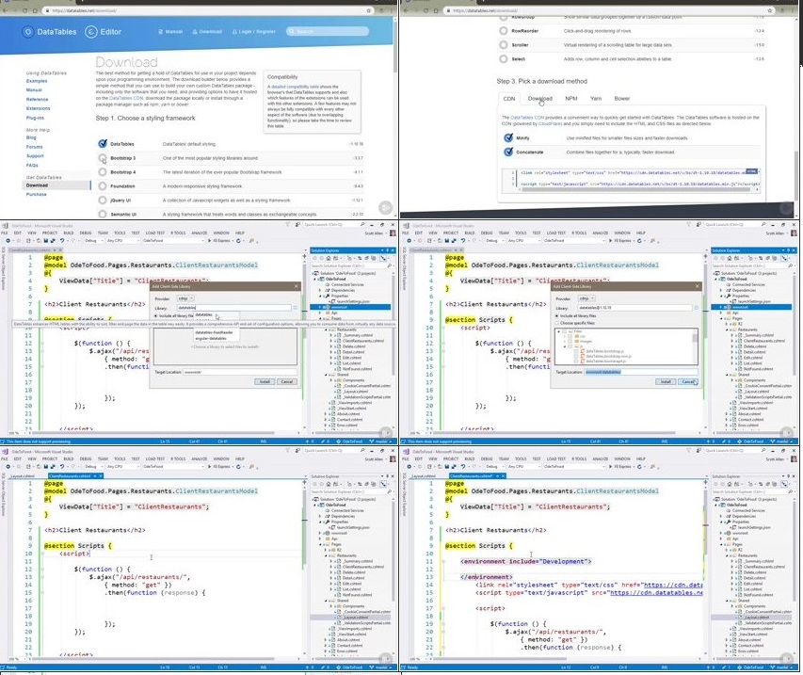Open Forums link in the DataTables sidebar
Viewport: 803px width, 675px height.
pyautogui.click(x=34, y=147)
